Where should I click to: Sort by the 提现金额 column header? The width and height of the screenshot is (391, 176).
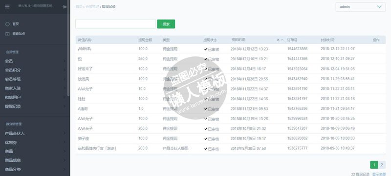click(145, 40)
